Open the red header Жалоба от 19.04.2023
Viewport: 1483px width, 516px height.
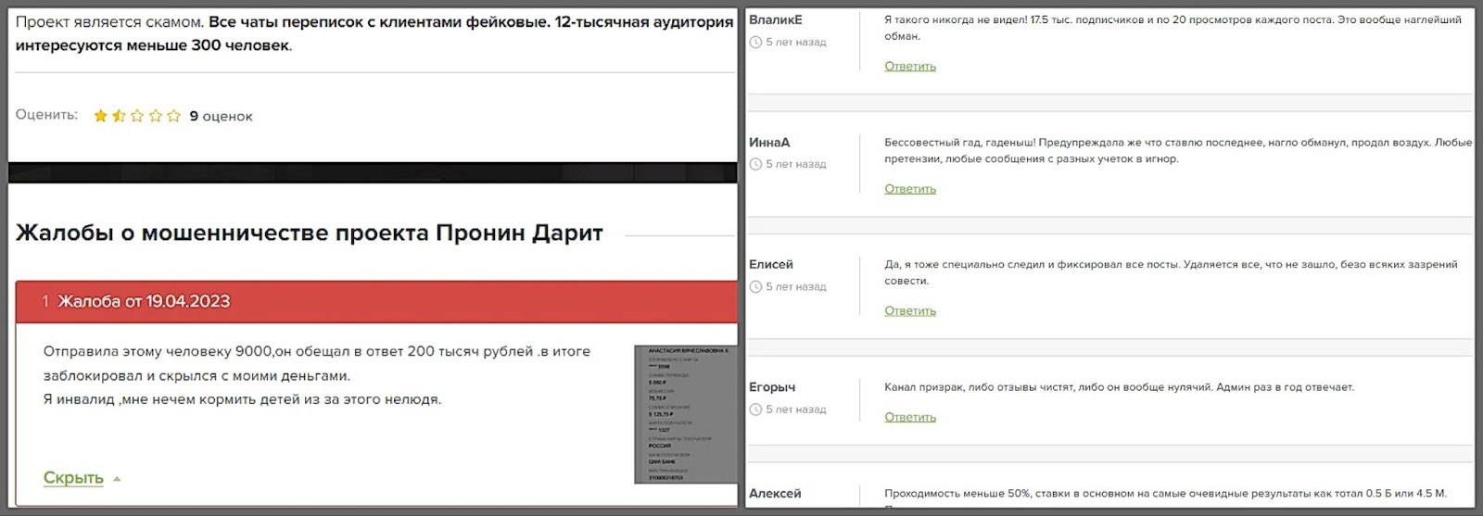click(144, 302)
